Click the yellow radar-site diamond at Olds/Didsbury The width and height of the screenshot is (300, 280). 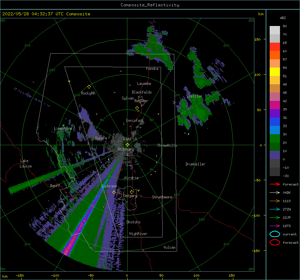coord(127,145)
